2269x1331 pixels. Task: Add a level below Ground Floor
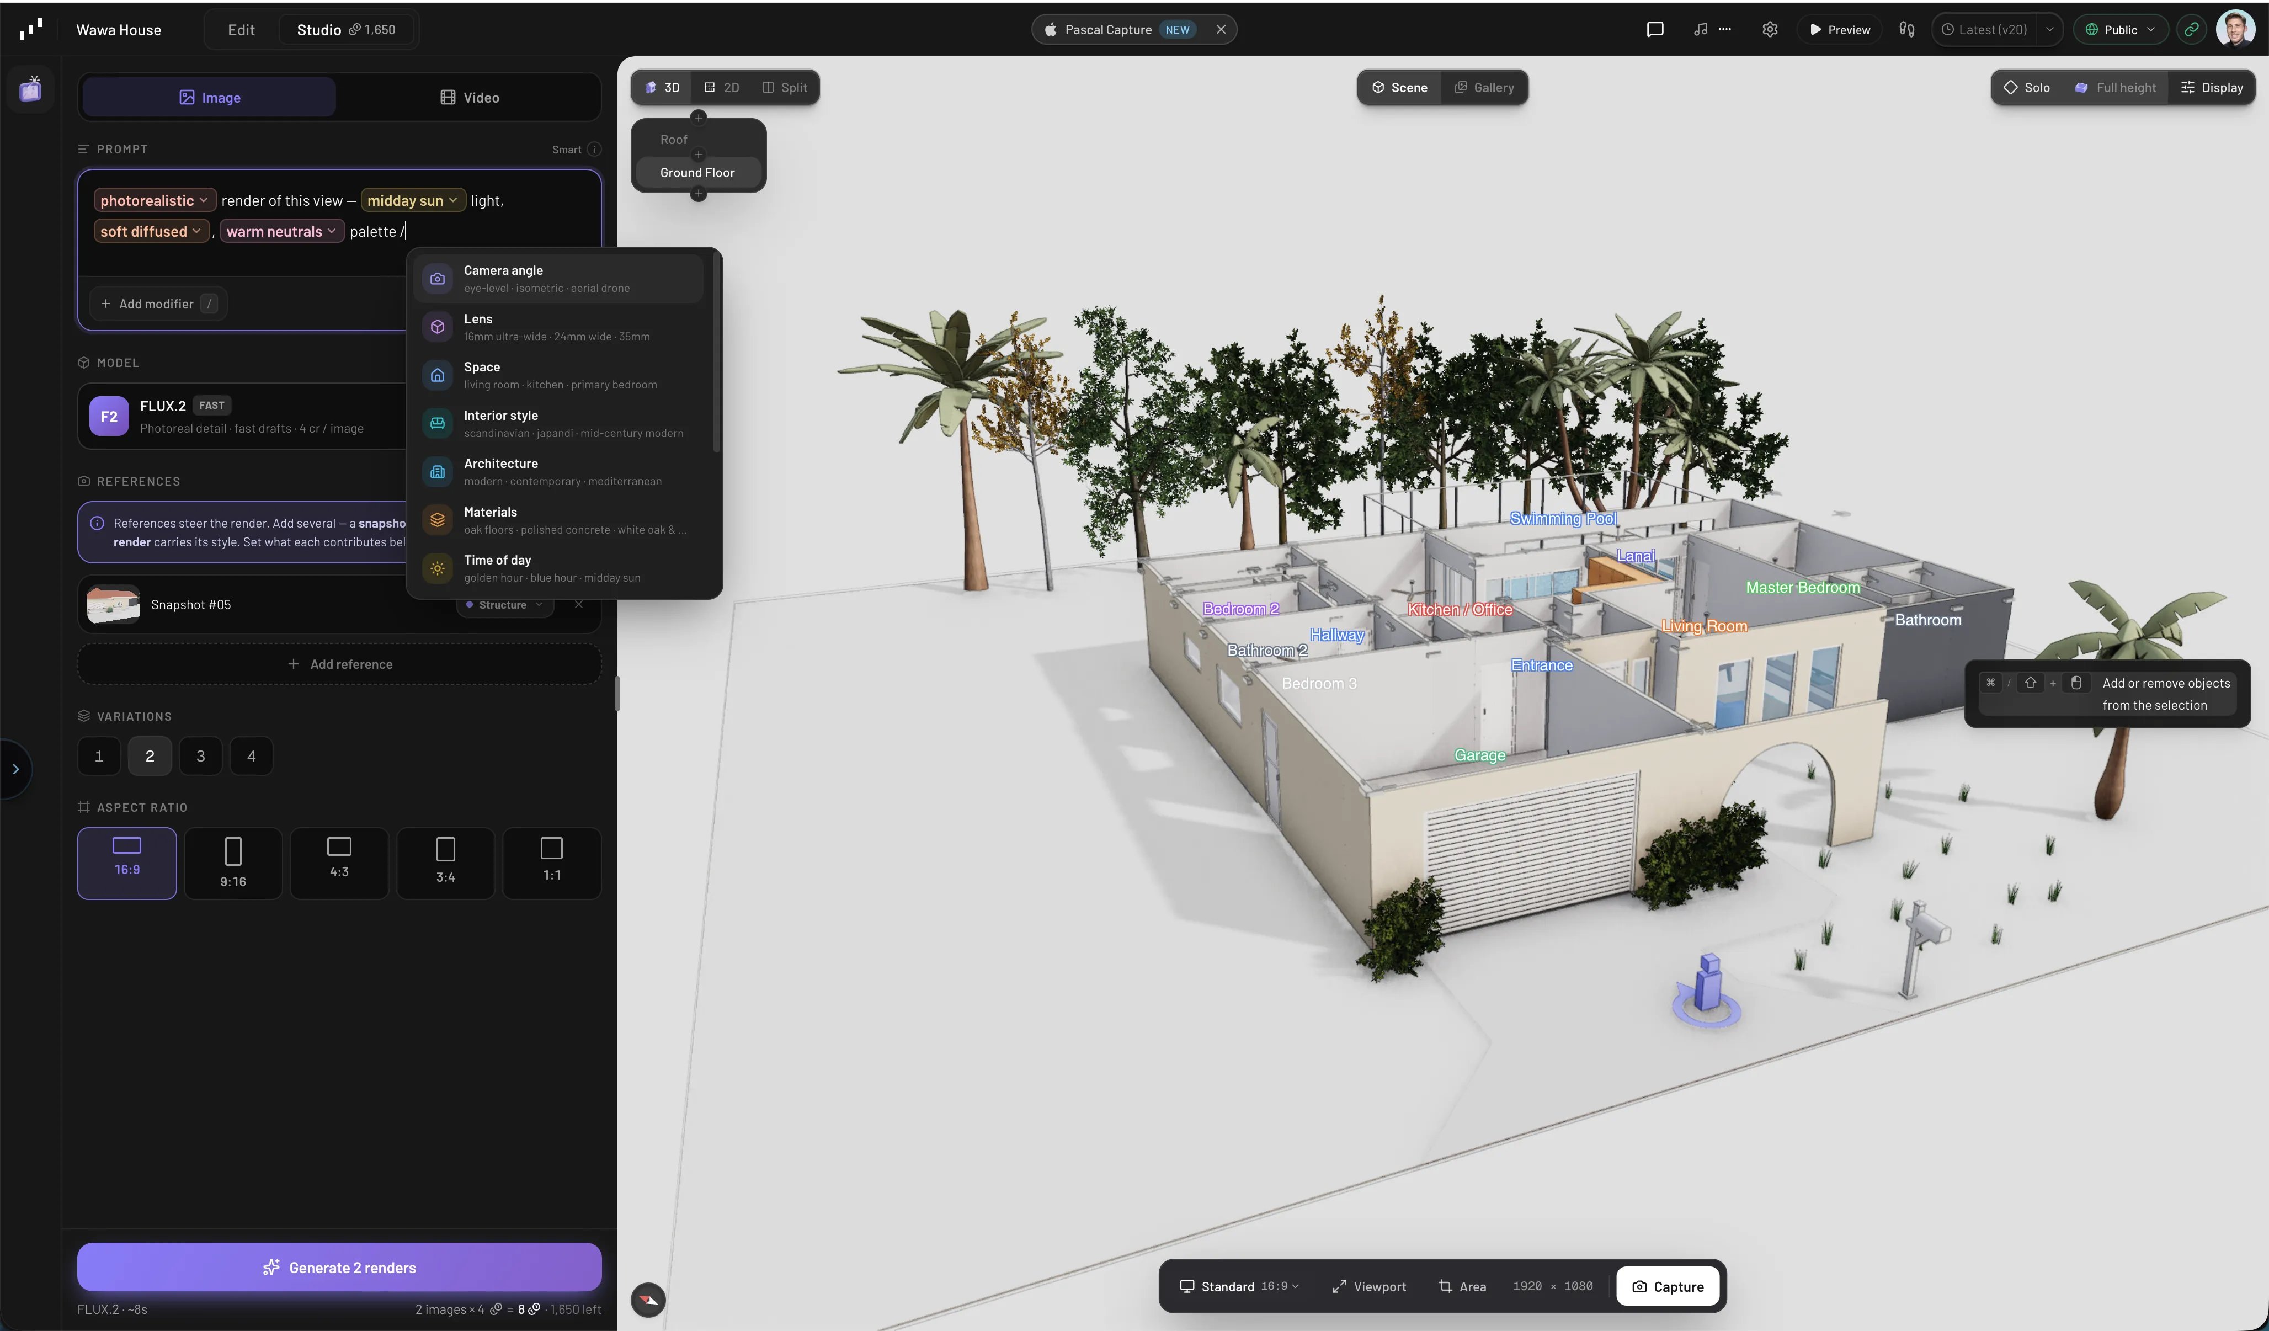[698, 194]
